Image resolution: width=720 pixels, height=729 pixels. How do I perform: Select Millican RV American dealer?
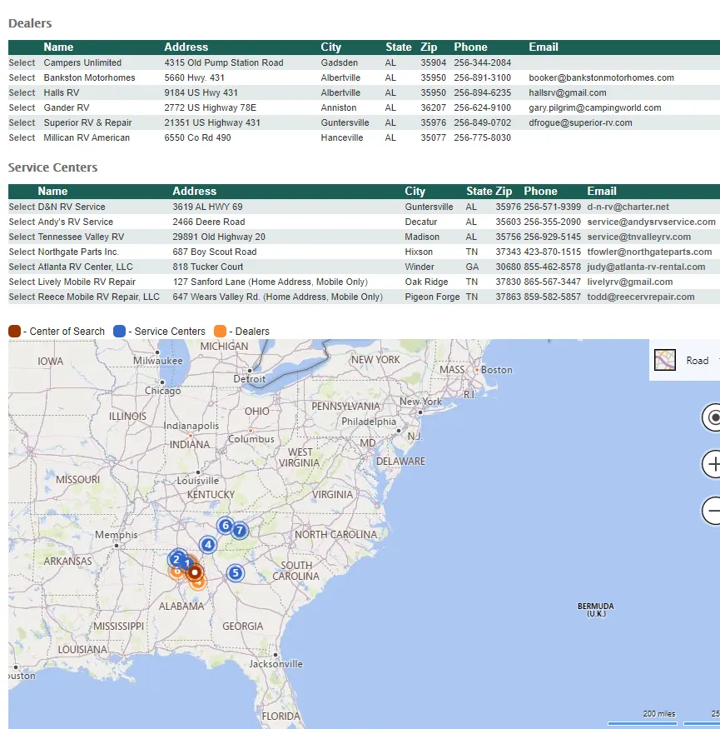pyautogui.click(x=22, y=137)
